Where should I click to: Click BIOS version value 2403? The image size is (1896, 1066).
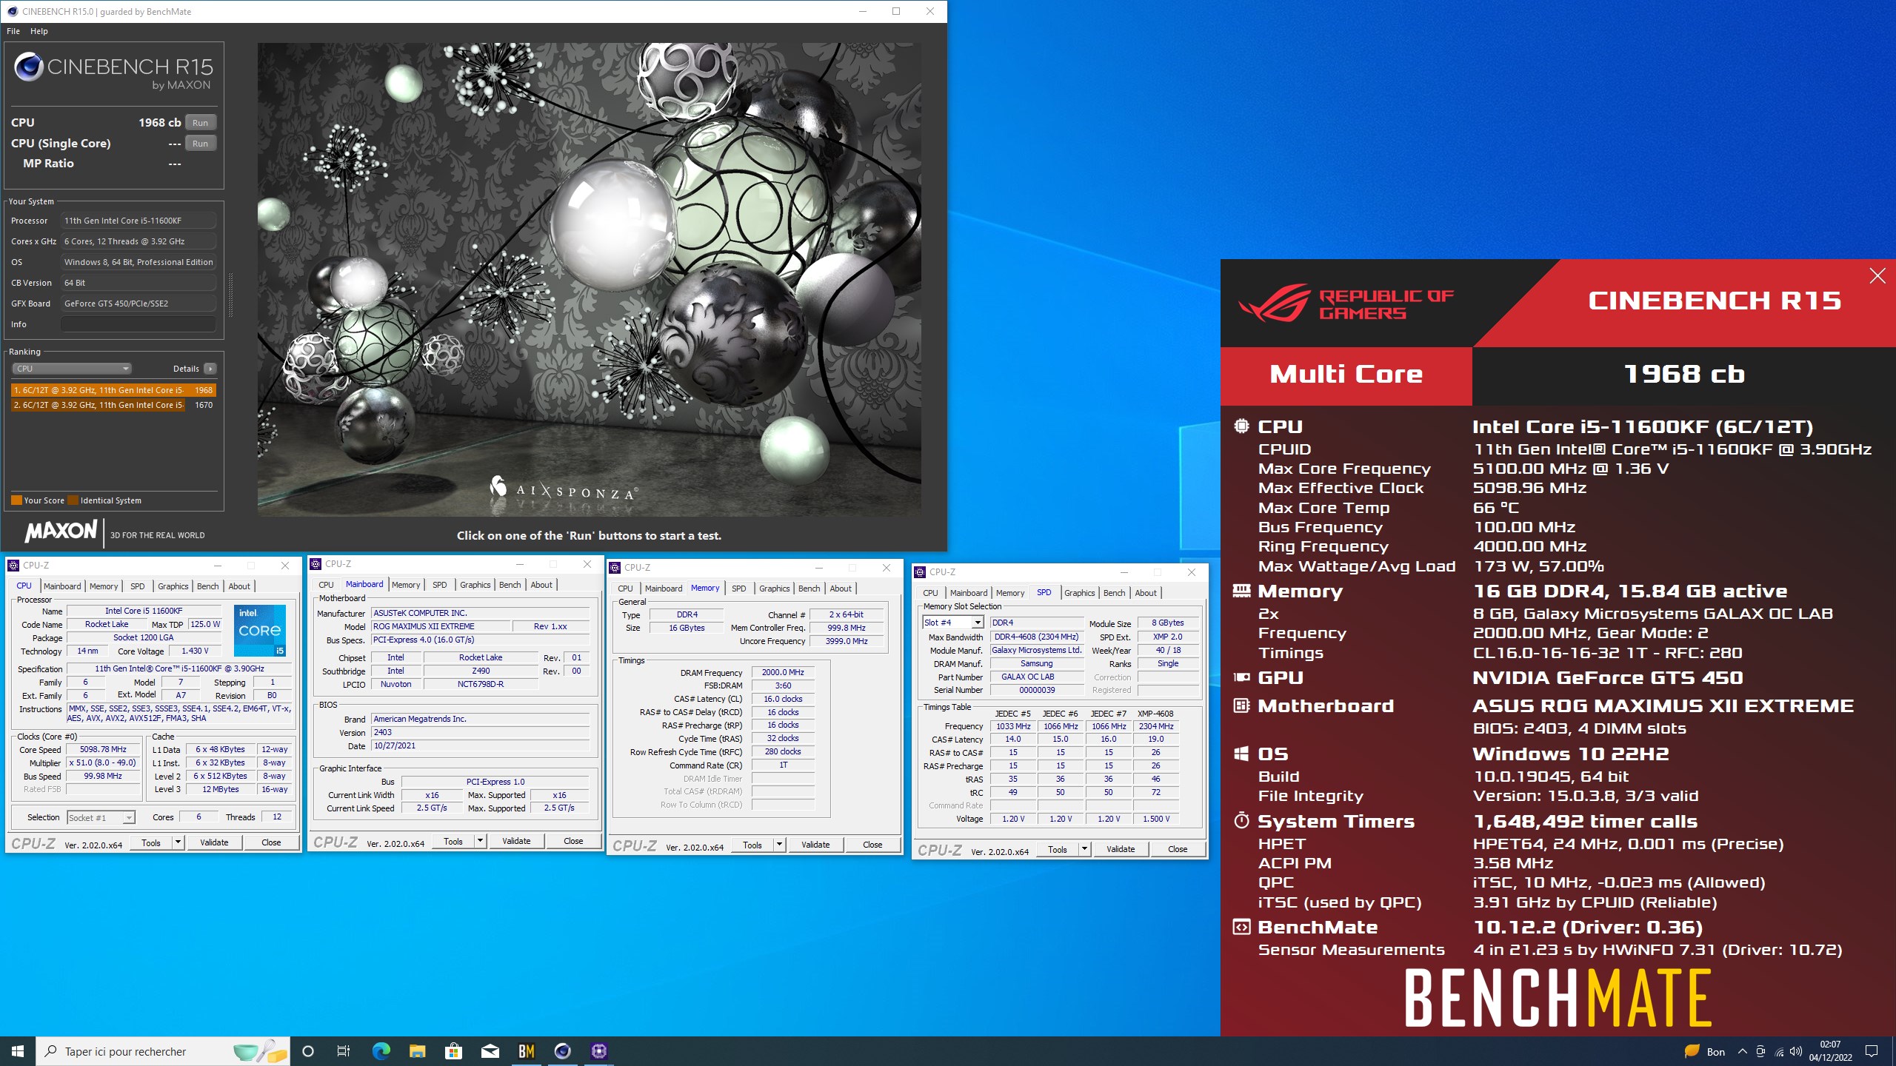480,732
